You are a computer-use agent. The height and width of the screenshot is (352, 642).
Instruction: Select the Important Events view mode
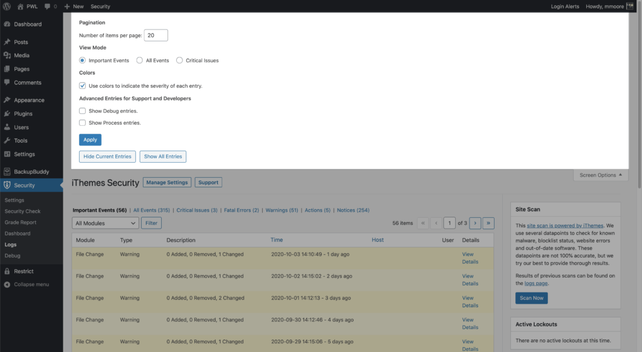click(x=82, y=60)
